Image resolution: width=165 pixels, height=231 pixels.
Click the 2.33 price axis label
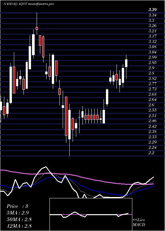tap(152, 137)
